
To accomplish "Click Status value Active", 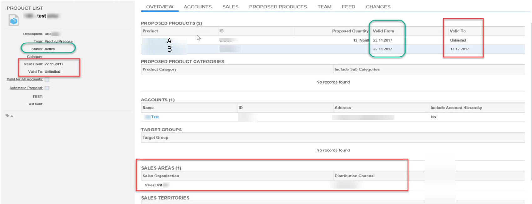I will click(x=49, y=49).
